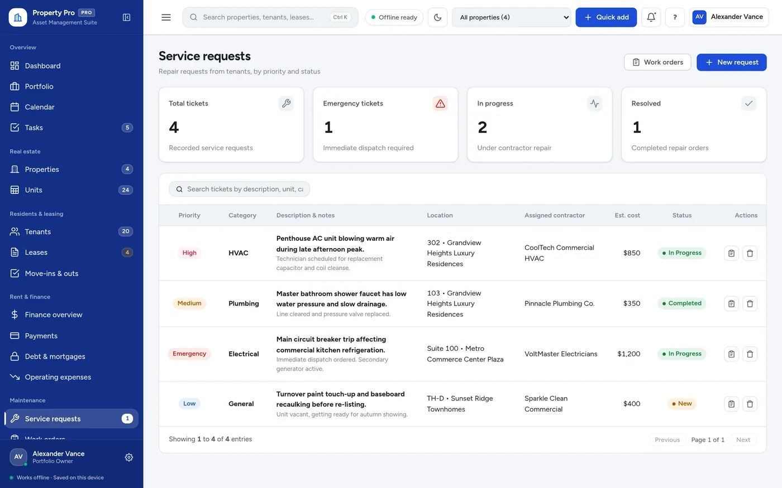Open work order icon for Plumbing row
Image resolution: width=782 pixels, height=488 pixels.
731,303
